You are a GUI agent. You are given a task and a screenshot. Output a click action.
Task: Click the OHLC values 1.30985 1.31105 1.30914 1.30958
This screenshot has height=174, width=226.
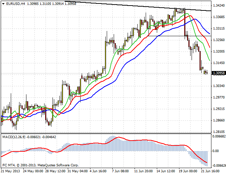click(51, 4)
